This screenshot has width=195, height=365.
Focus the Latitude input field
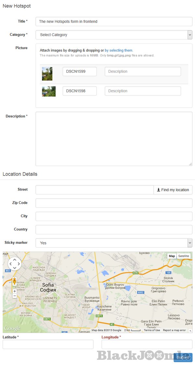48,345
